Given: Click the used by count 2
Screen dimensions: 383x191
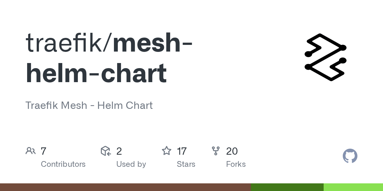Looking at the screenshot, I should point(119,151).
